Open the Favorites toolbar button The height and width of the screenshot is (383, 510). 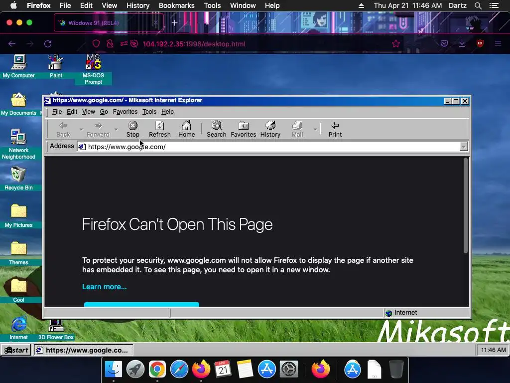point(243,129)
